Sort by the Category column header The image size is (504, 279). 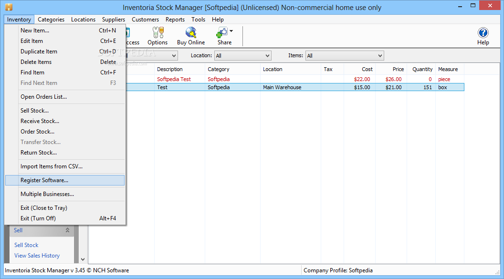[x=233, y=69]
